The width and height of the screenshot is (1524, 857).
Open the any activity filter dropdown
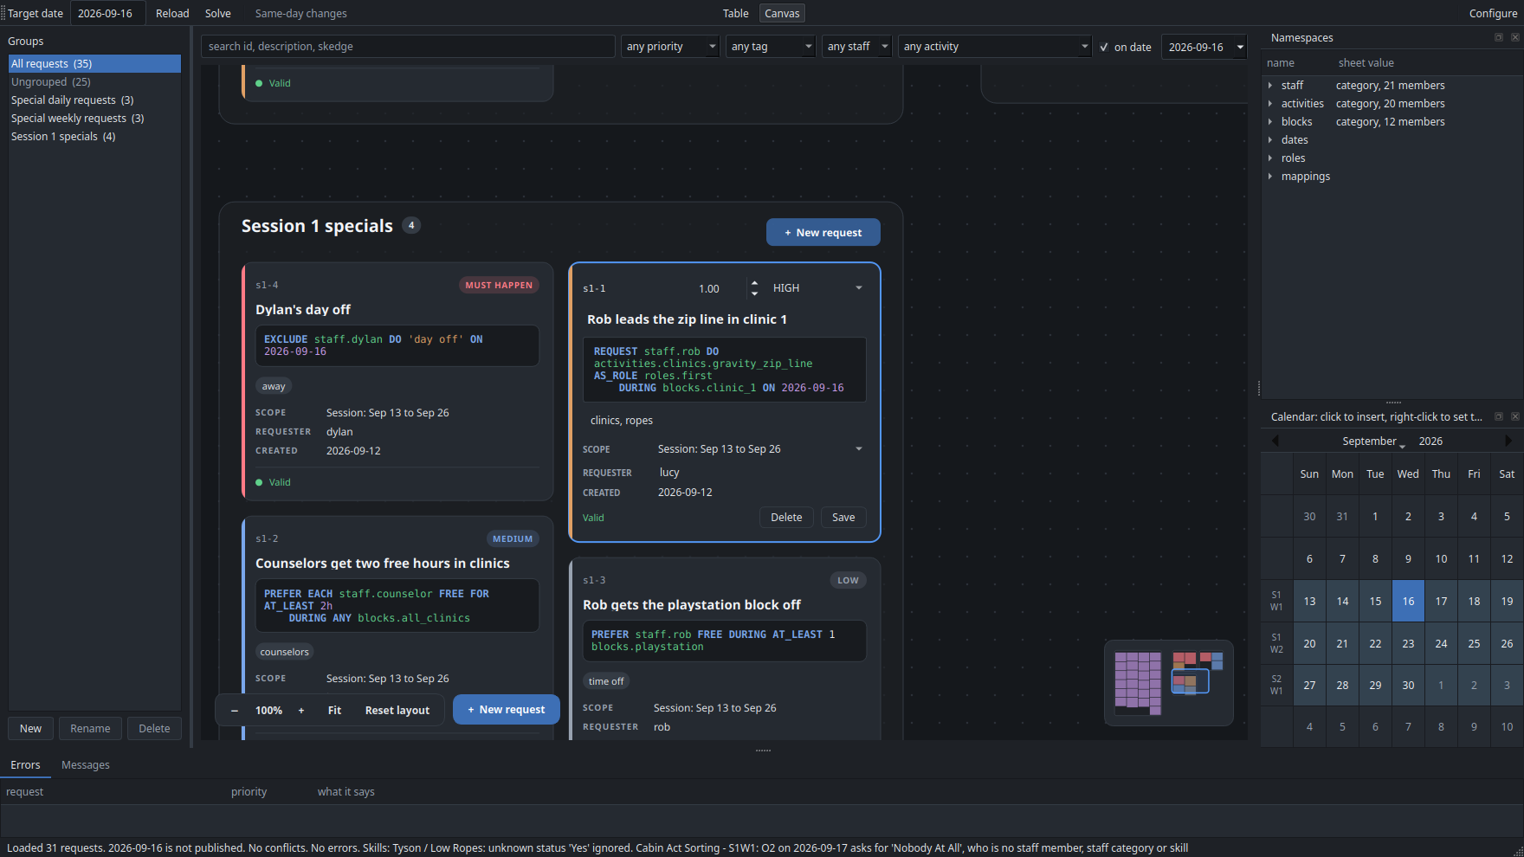point(995,47)
